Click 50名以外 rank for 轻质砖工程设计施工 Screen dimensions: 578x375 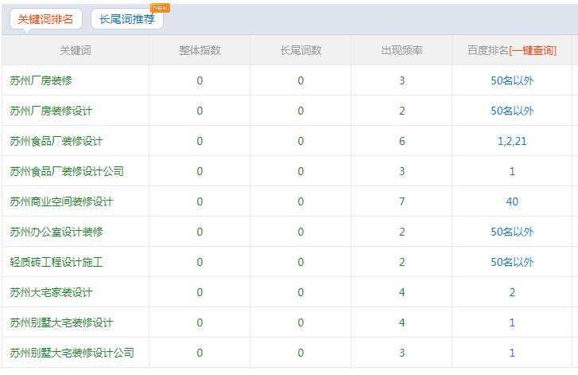coord(512,262)
